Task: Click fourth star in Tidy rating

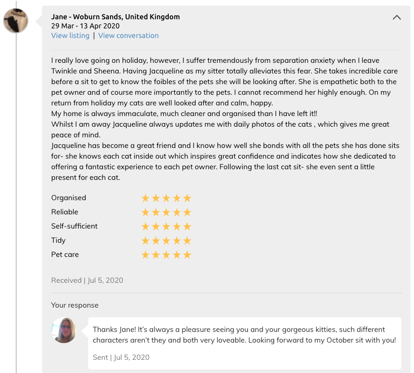Action: point(177,241)
